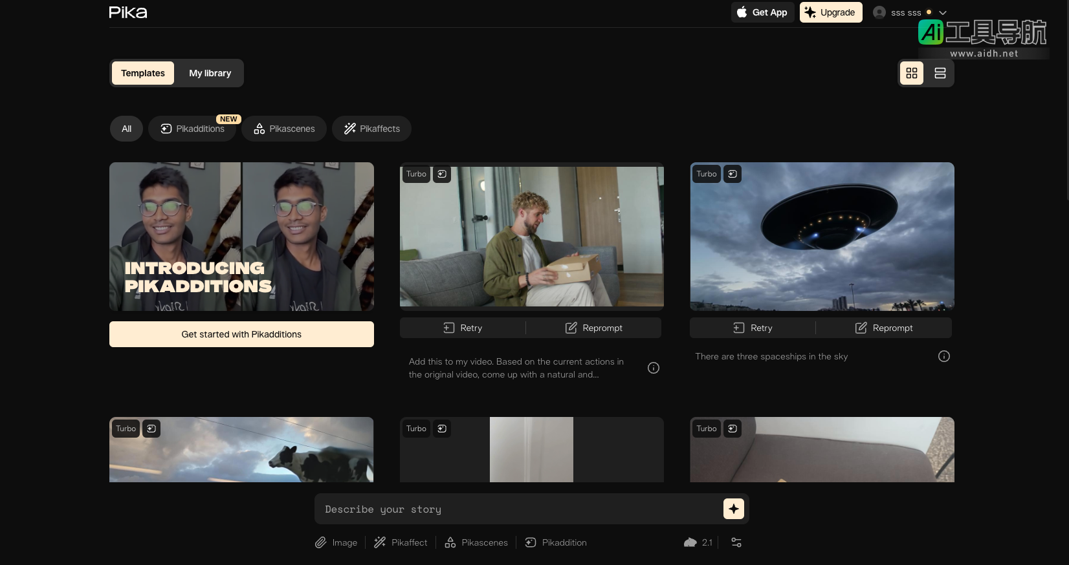Open the My library tab

tap(210, 73)
